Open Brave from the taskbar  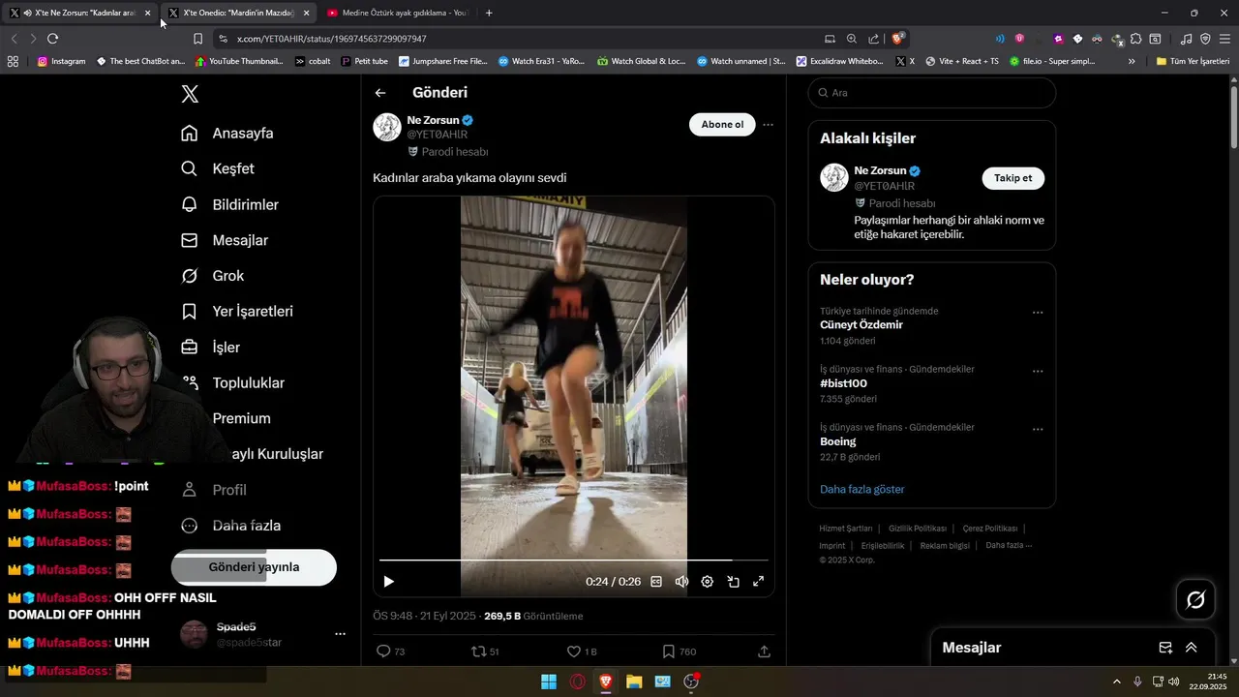click(x=606, y=682)
